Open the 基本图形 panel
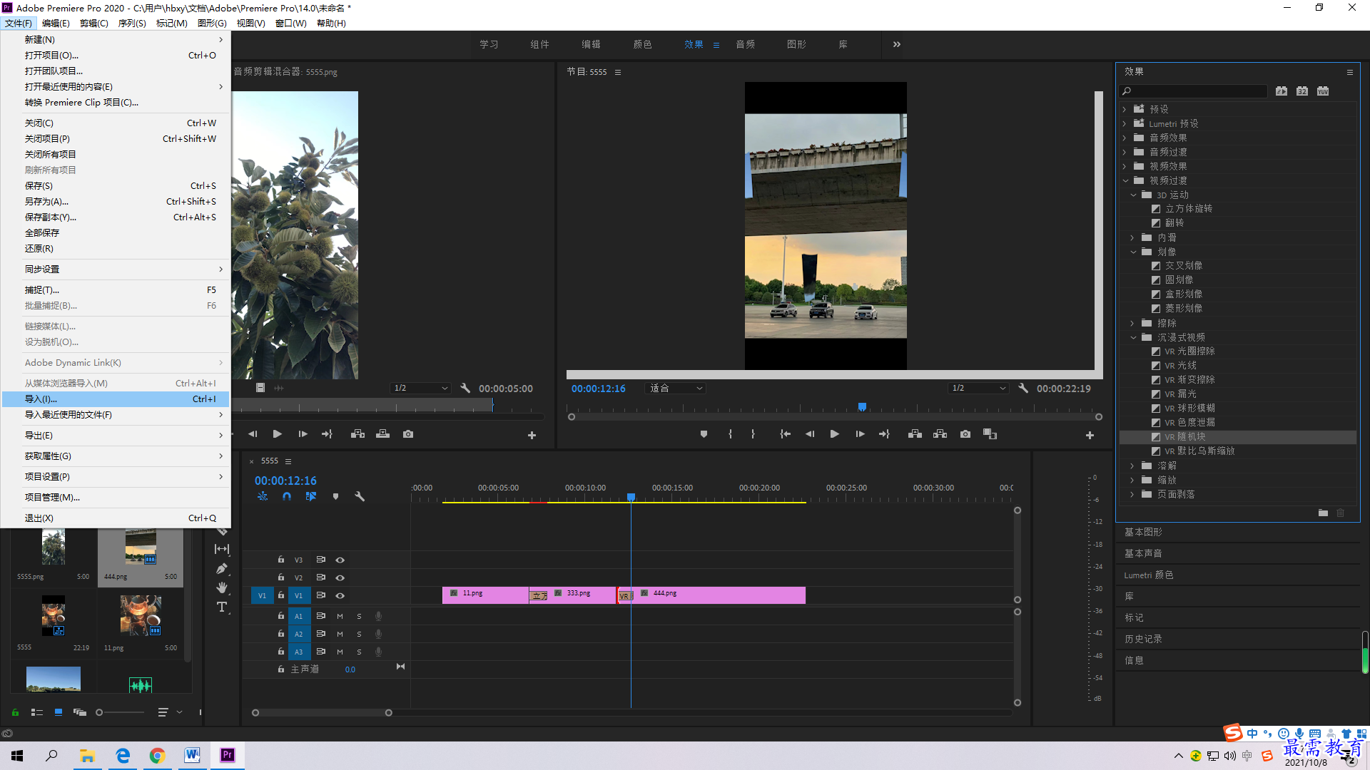Viewport: 1370px width, 770px height. [x=1143, y=532]
